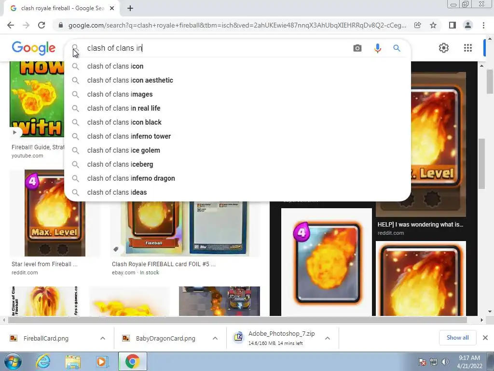
Task: Click the preview panel scroll up arrow
Action: pos(482,66)
